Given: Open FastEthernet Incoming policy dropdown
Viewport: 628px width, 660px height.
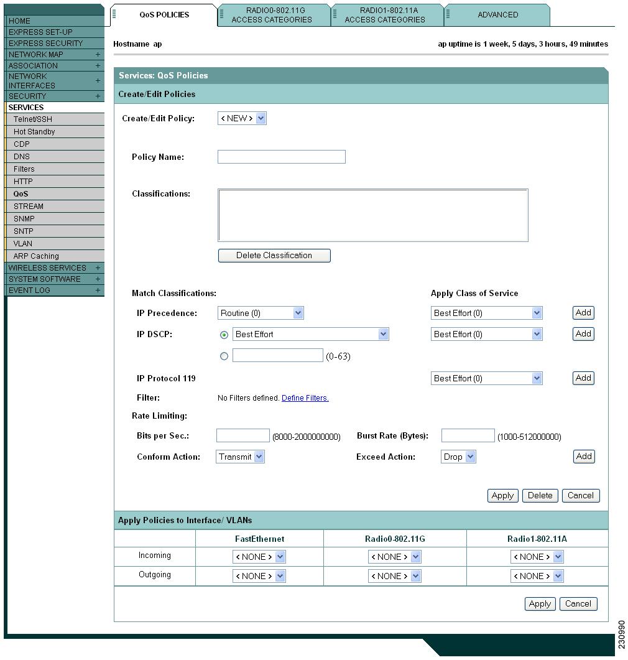Looking at the screenshot, I should click(x=259, y=557).
